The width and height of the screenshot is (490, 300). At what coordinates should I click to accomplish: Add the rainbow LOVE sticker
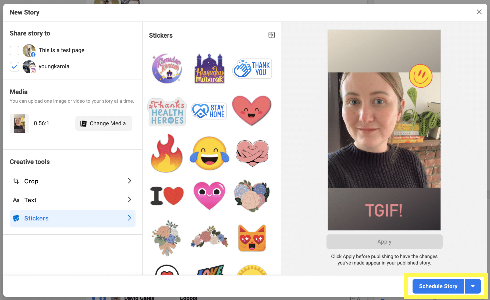(x=210, y=270)
